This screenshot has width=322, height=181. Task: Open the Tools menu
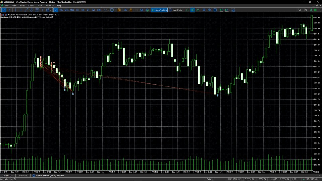click(40, 6)
